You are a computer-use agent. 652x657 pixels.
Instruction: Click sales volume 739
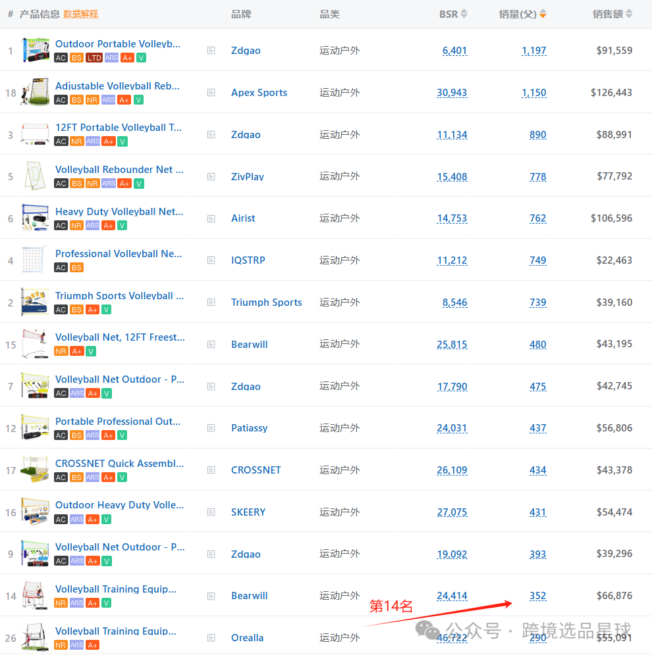538,303
